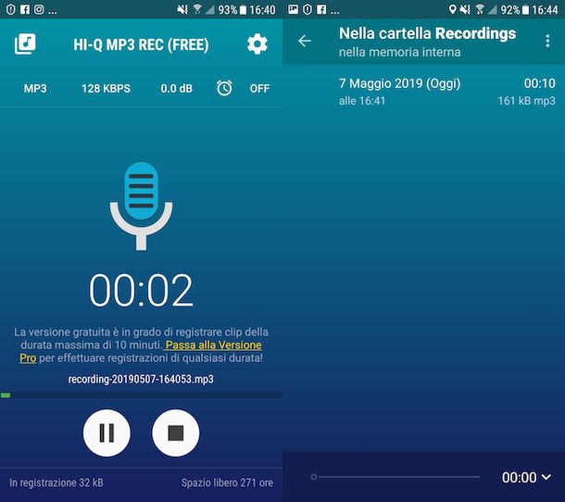Viewport: 565px width, 502px height.
Task: Select the recording file name text
Action: 141,379
